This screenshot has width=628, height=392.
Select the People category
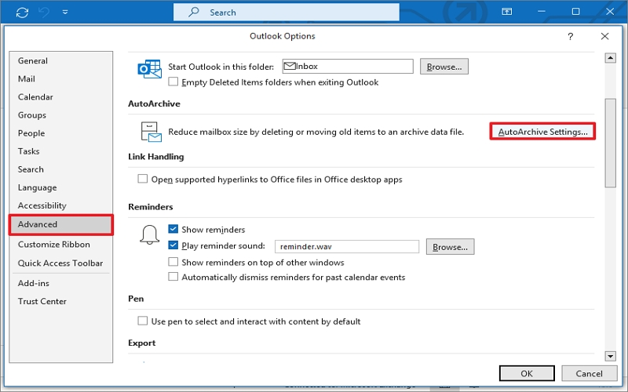pyautogui.click(x=61, y=133)
